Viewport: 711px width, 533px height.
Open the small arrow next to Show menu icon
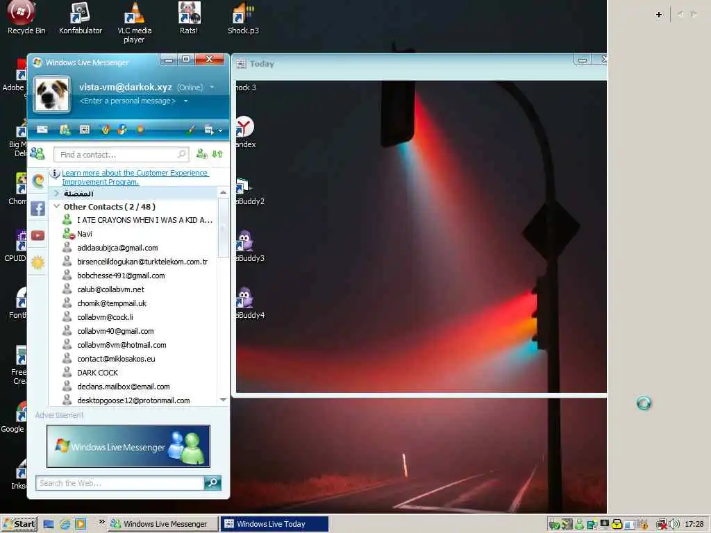(x=220, y=130)
